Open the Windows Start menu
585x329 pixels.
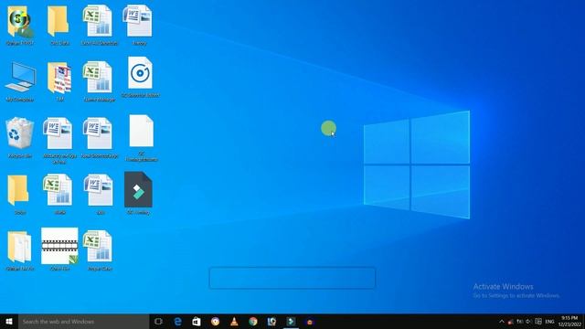point(9,322)
